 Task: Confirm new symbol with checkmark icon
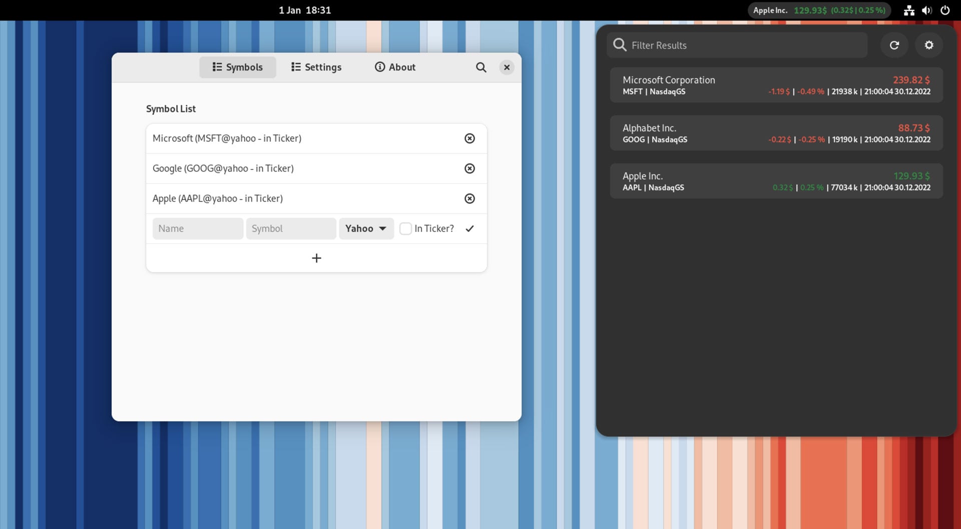click(469, 228)
